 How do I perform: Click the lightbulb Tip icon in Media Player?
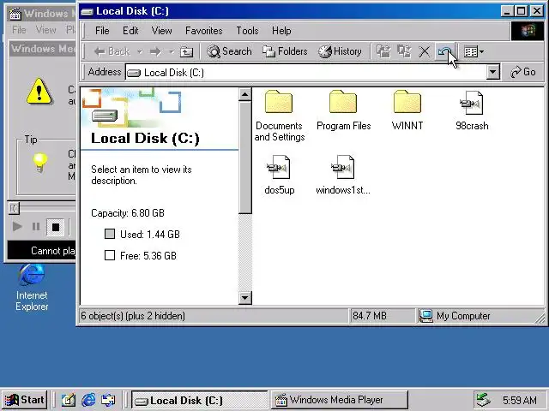39,162
